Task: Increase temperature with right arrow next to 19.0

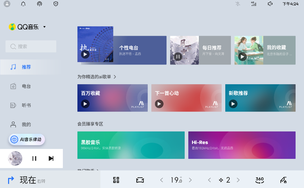Action: pyautogui.click(x=190, y=180)
